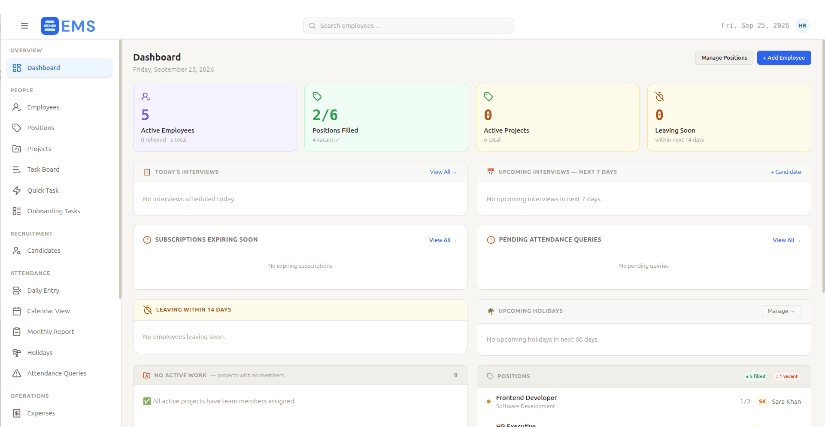The width and height of the screenshot is (825, 427).
Task: Click the Positions Filled card tag icon
Action: tap(317, 97)
